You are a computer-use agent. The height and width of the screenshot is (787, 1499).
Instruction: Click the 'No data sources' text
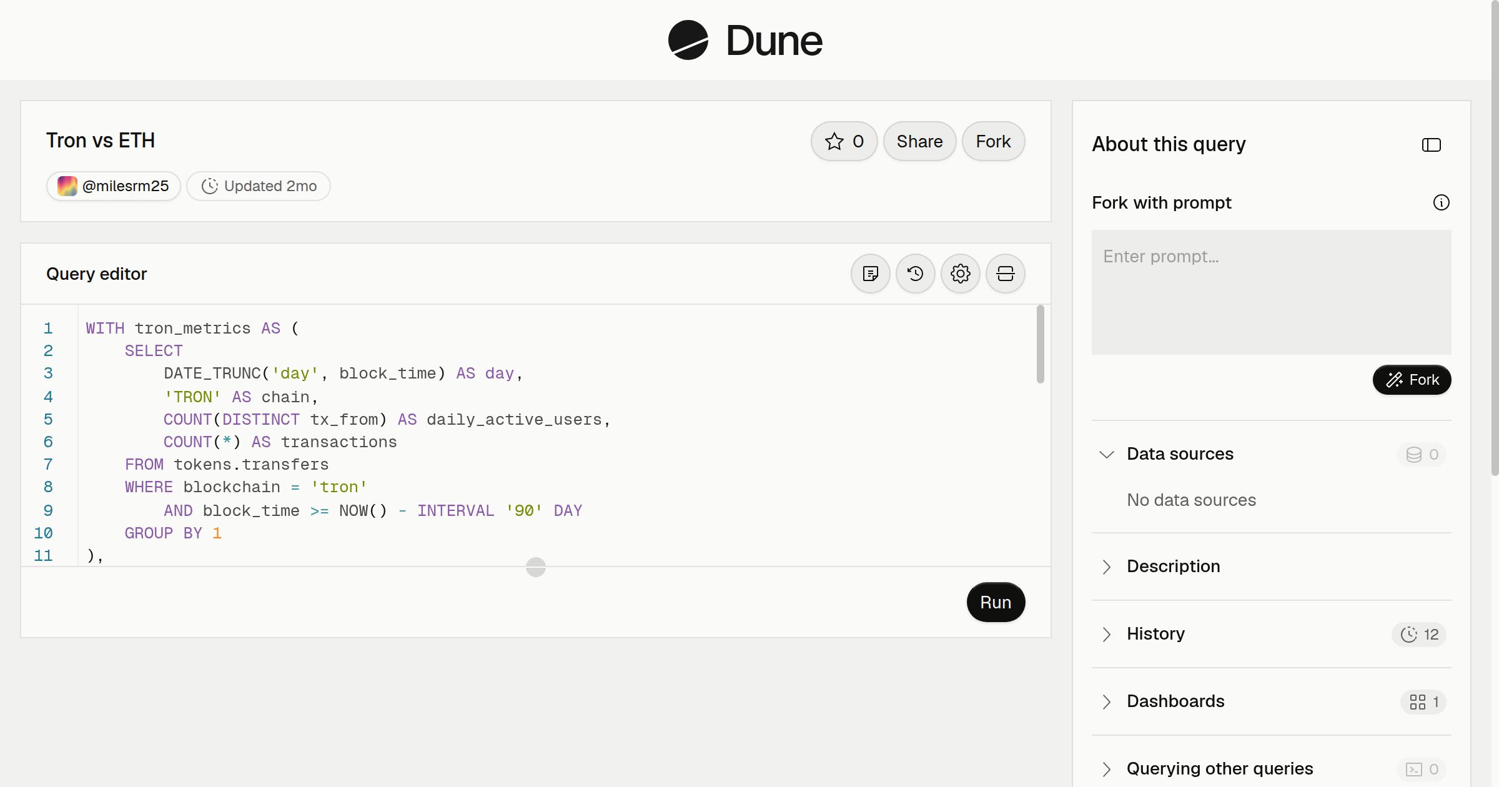(x=1191, y=500)
